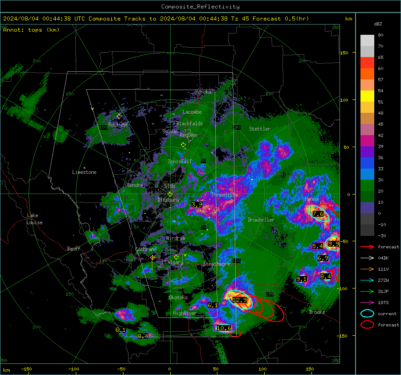The width and height of the screenshot is (401, 375).
Task: Click the cyan storm ellipse labeled 7.6
Action: (318, 214)
